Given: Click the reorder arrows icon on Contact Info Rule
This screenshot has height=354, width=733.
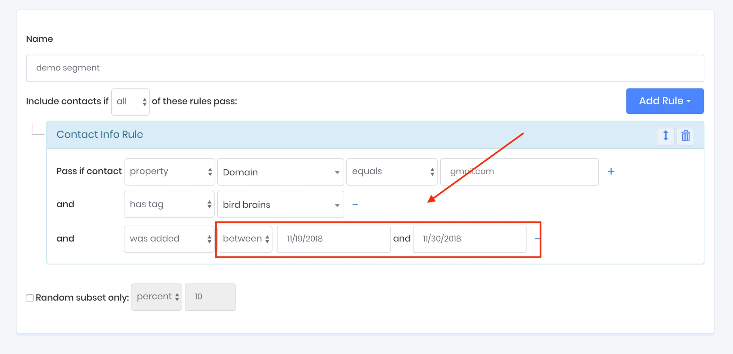Looking at the screenshot, I should [x=665, y=136].
